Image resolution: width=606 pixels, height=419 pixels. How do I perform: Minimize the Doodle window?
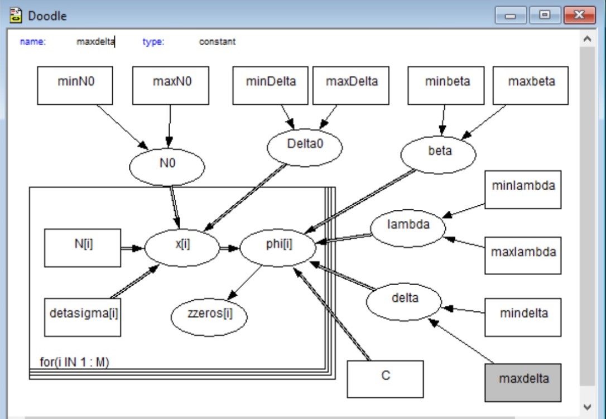click(x=511, y=16)
